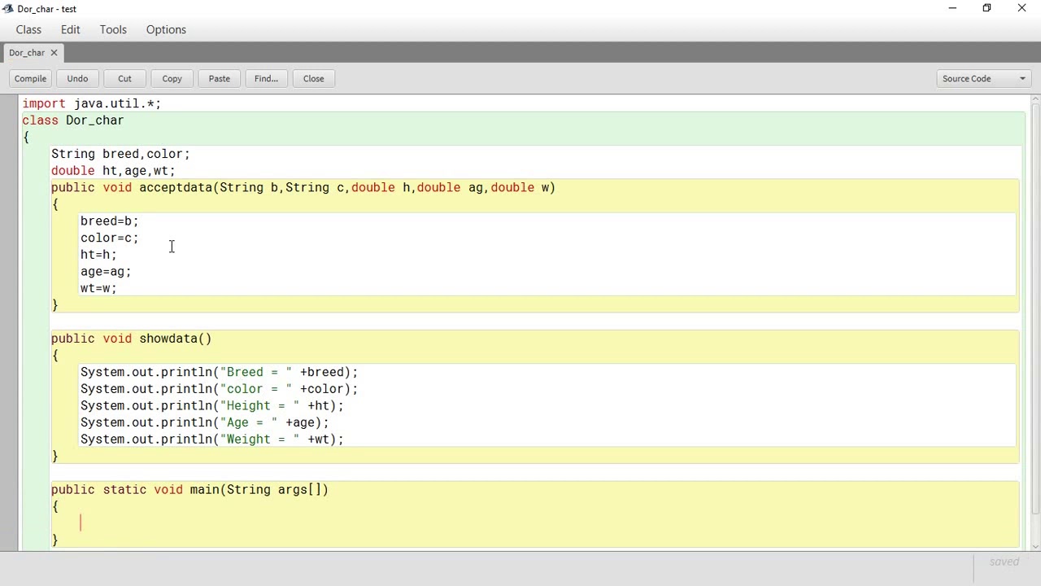Open the Find... search panel

pyautogui.click(x=266, y=79)
